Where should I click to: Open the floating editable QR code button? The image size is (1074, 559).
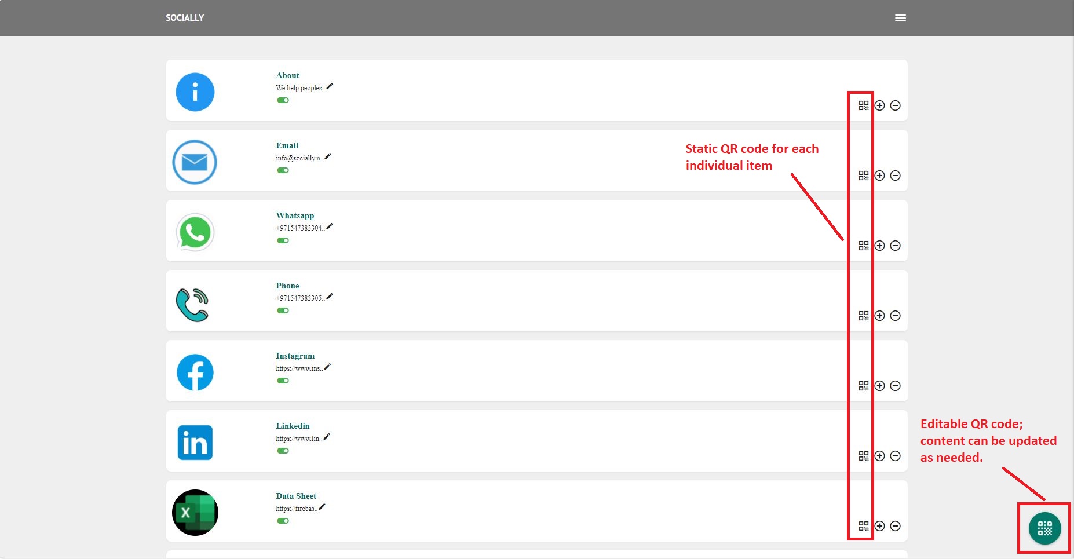[1045, 528]
